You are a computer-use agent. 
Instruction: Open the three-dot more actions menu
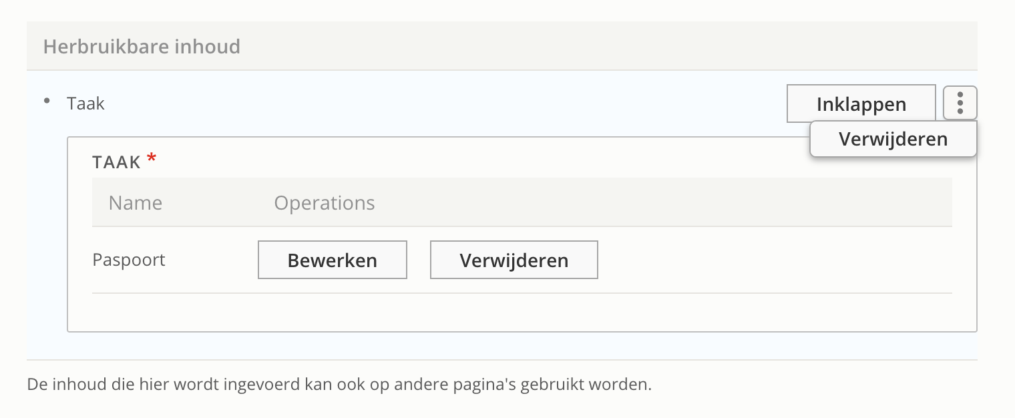coord(960,103)
